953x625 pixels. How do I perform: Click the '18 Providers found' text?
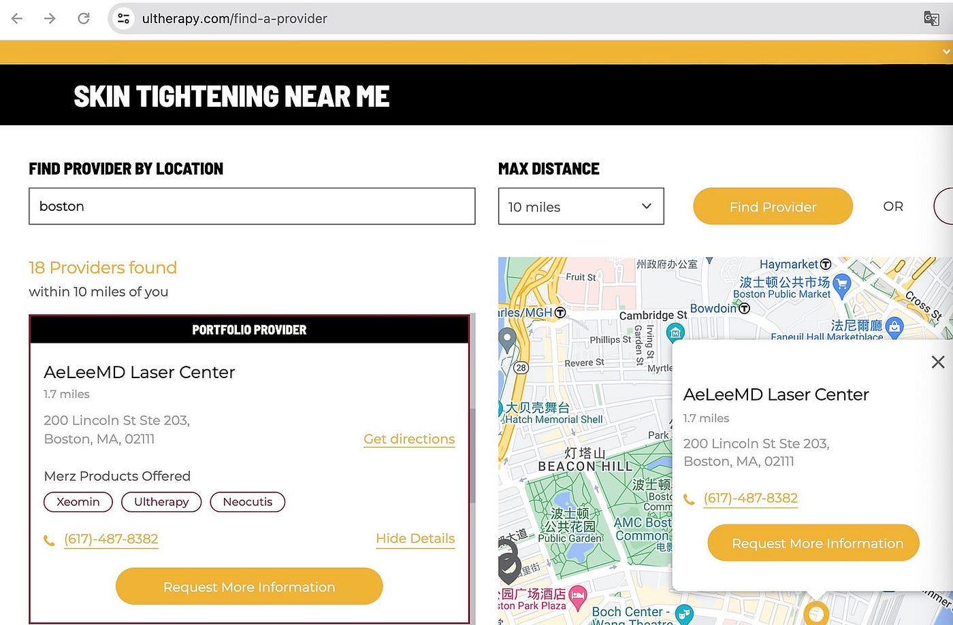(x=103, y=268)
